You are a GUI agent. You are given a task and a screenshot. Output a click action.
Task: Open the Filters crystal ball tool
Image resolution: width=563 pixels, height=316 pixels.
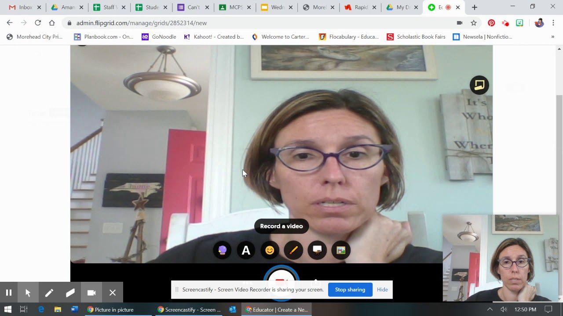(222, 250)
